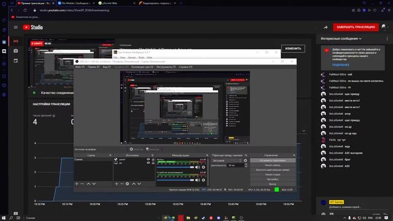Viewport: 393px width, 221px height.
Task: Open OBS Коллекция сцен menu
Action: pyautogui.click(x=142, y=67)
